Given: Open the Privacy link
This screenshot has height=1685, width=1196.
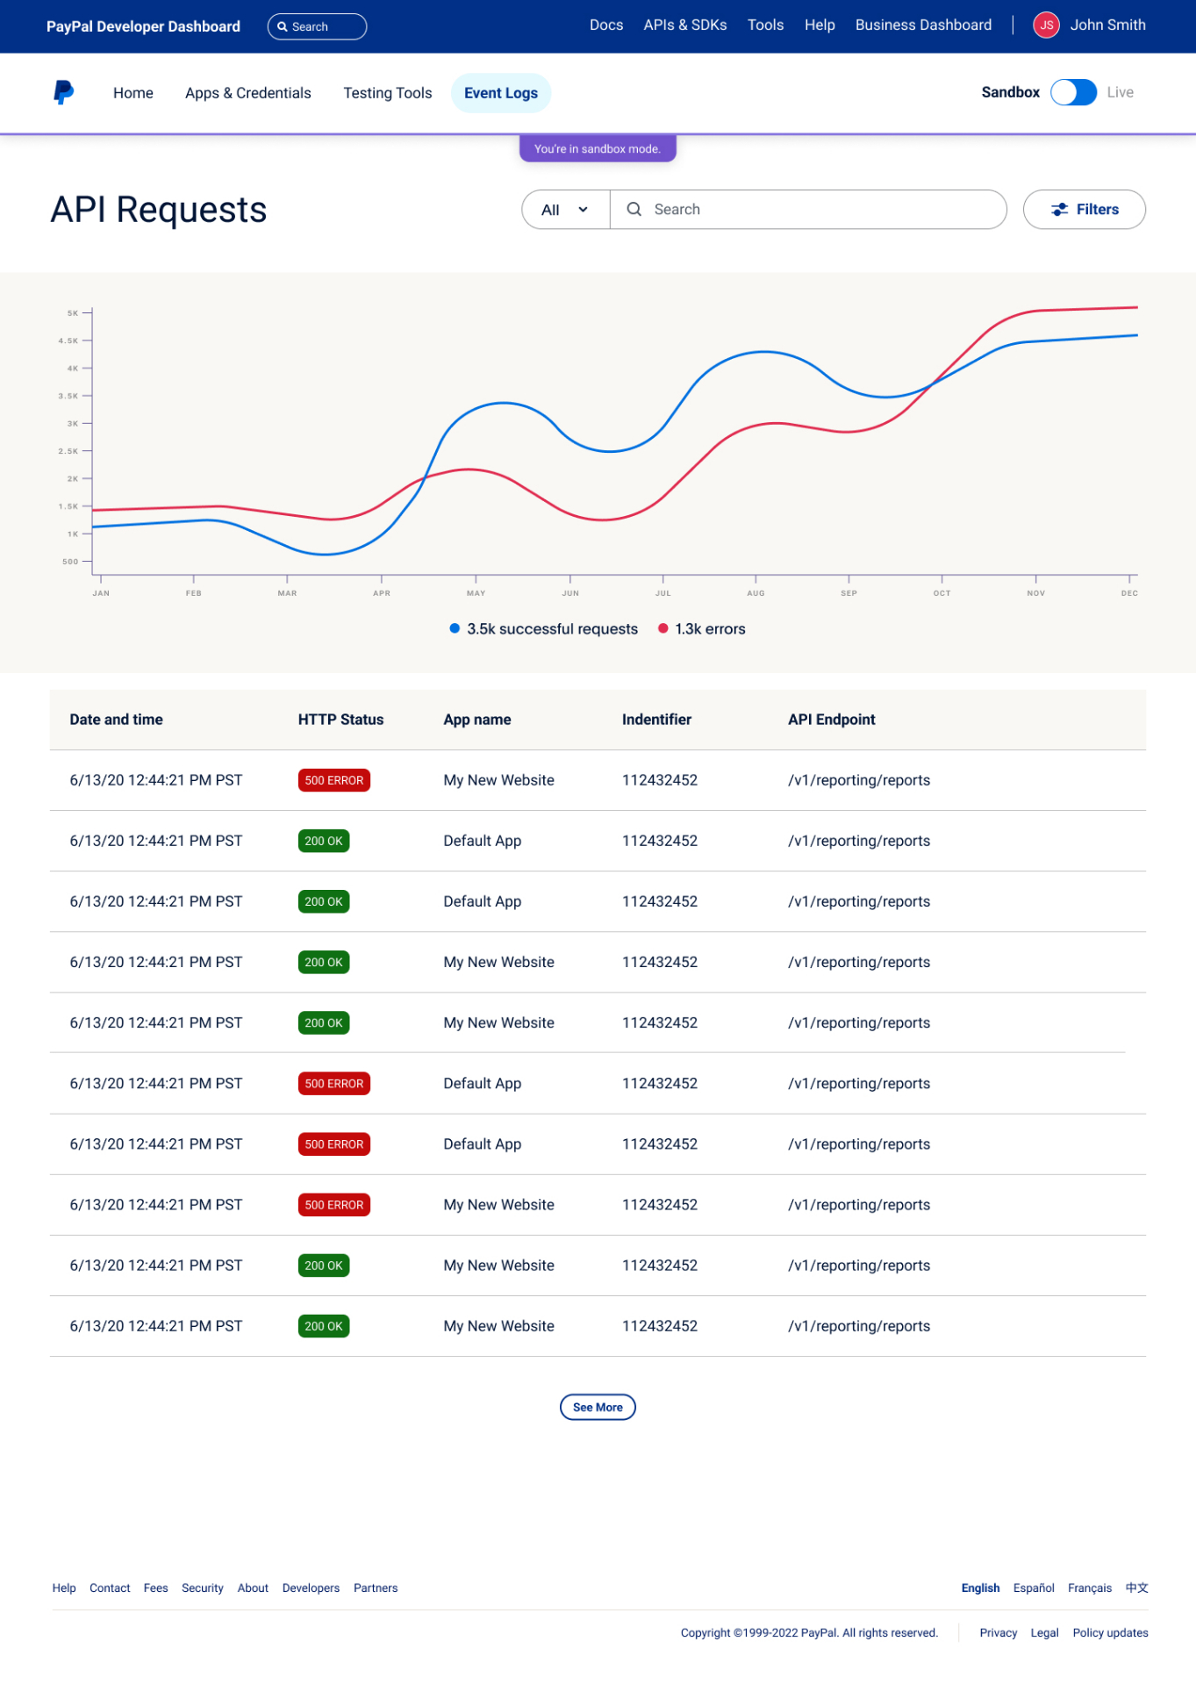Looking at the screenshot, I should click(x=999, y=1632).
